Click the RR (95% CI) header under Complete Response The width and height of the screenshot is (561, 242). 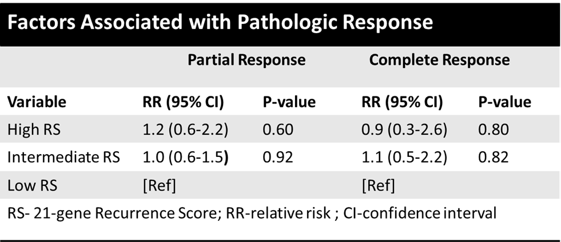[x=402, y=102]
